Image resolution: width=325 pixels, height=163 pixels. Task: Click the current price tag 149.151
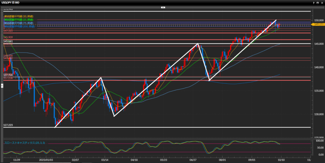[x=318, y=24]
